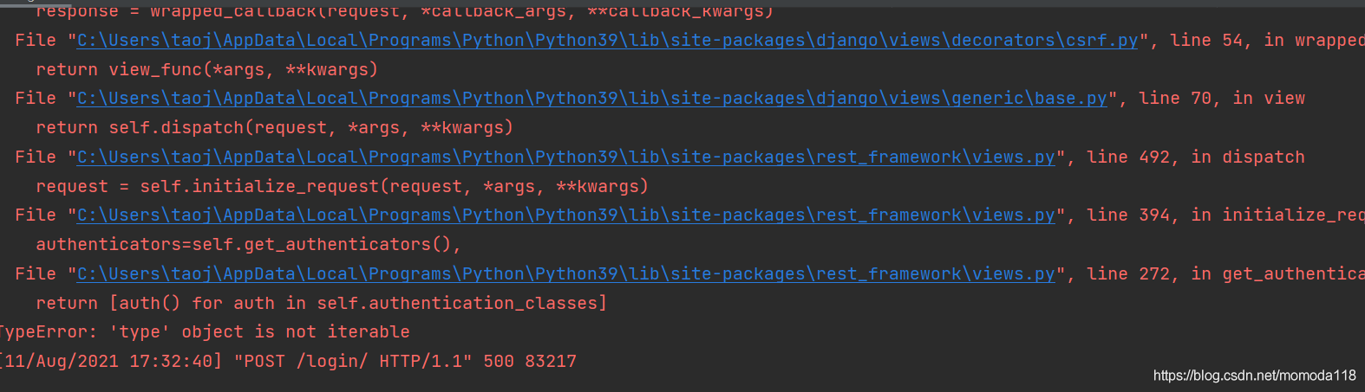Click the word 'File' before csrf.py path
Screen dimensions: 1365x392
pos(36,41)
